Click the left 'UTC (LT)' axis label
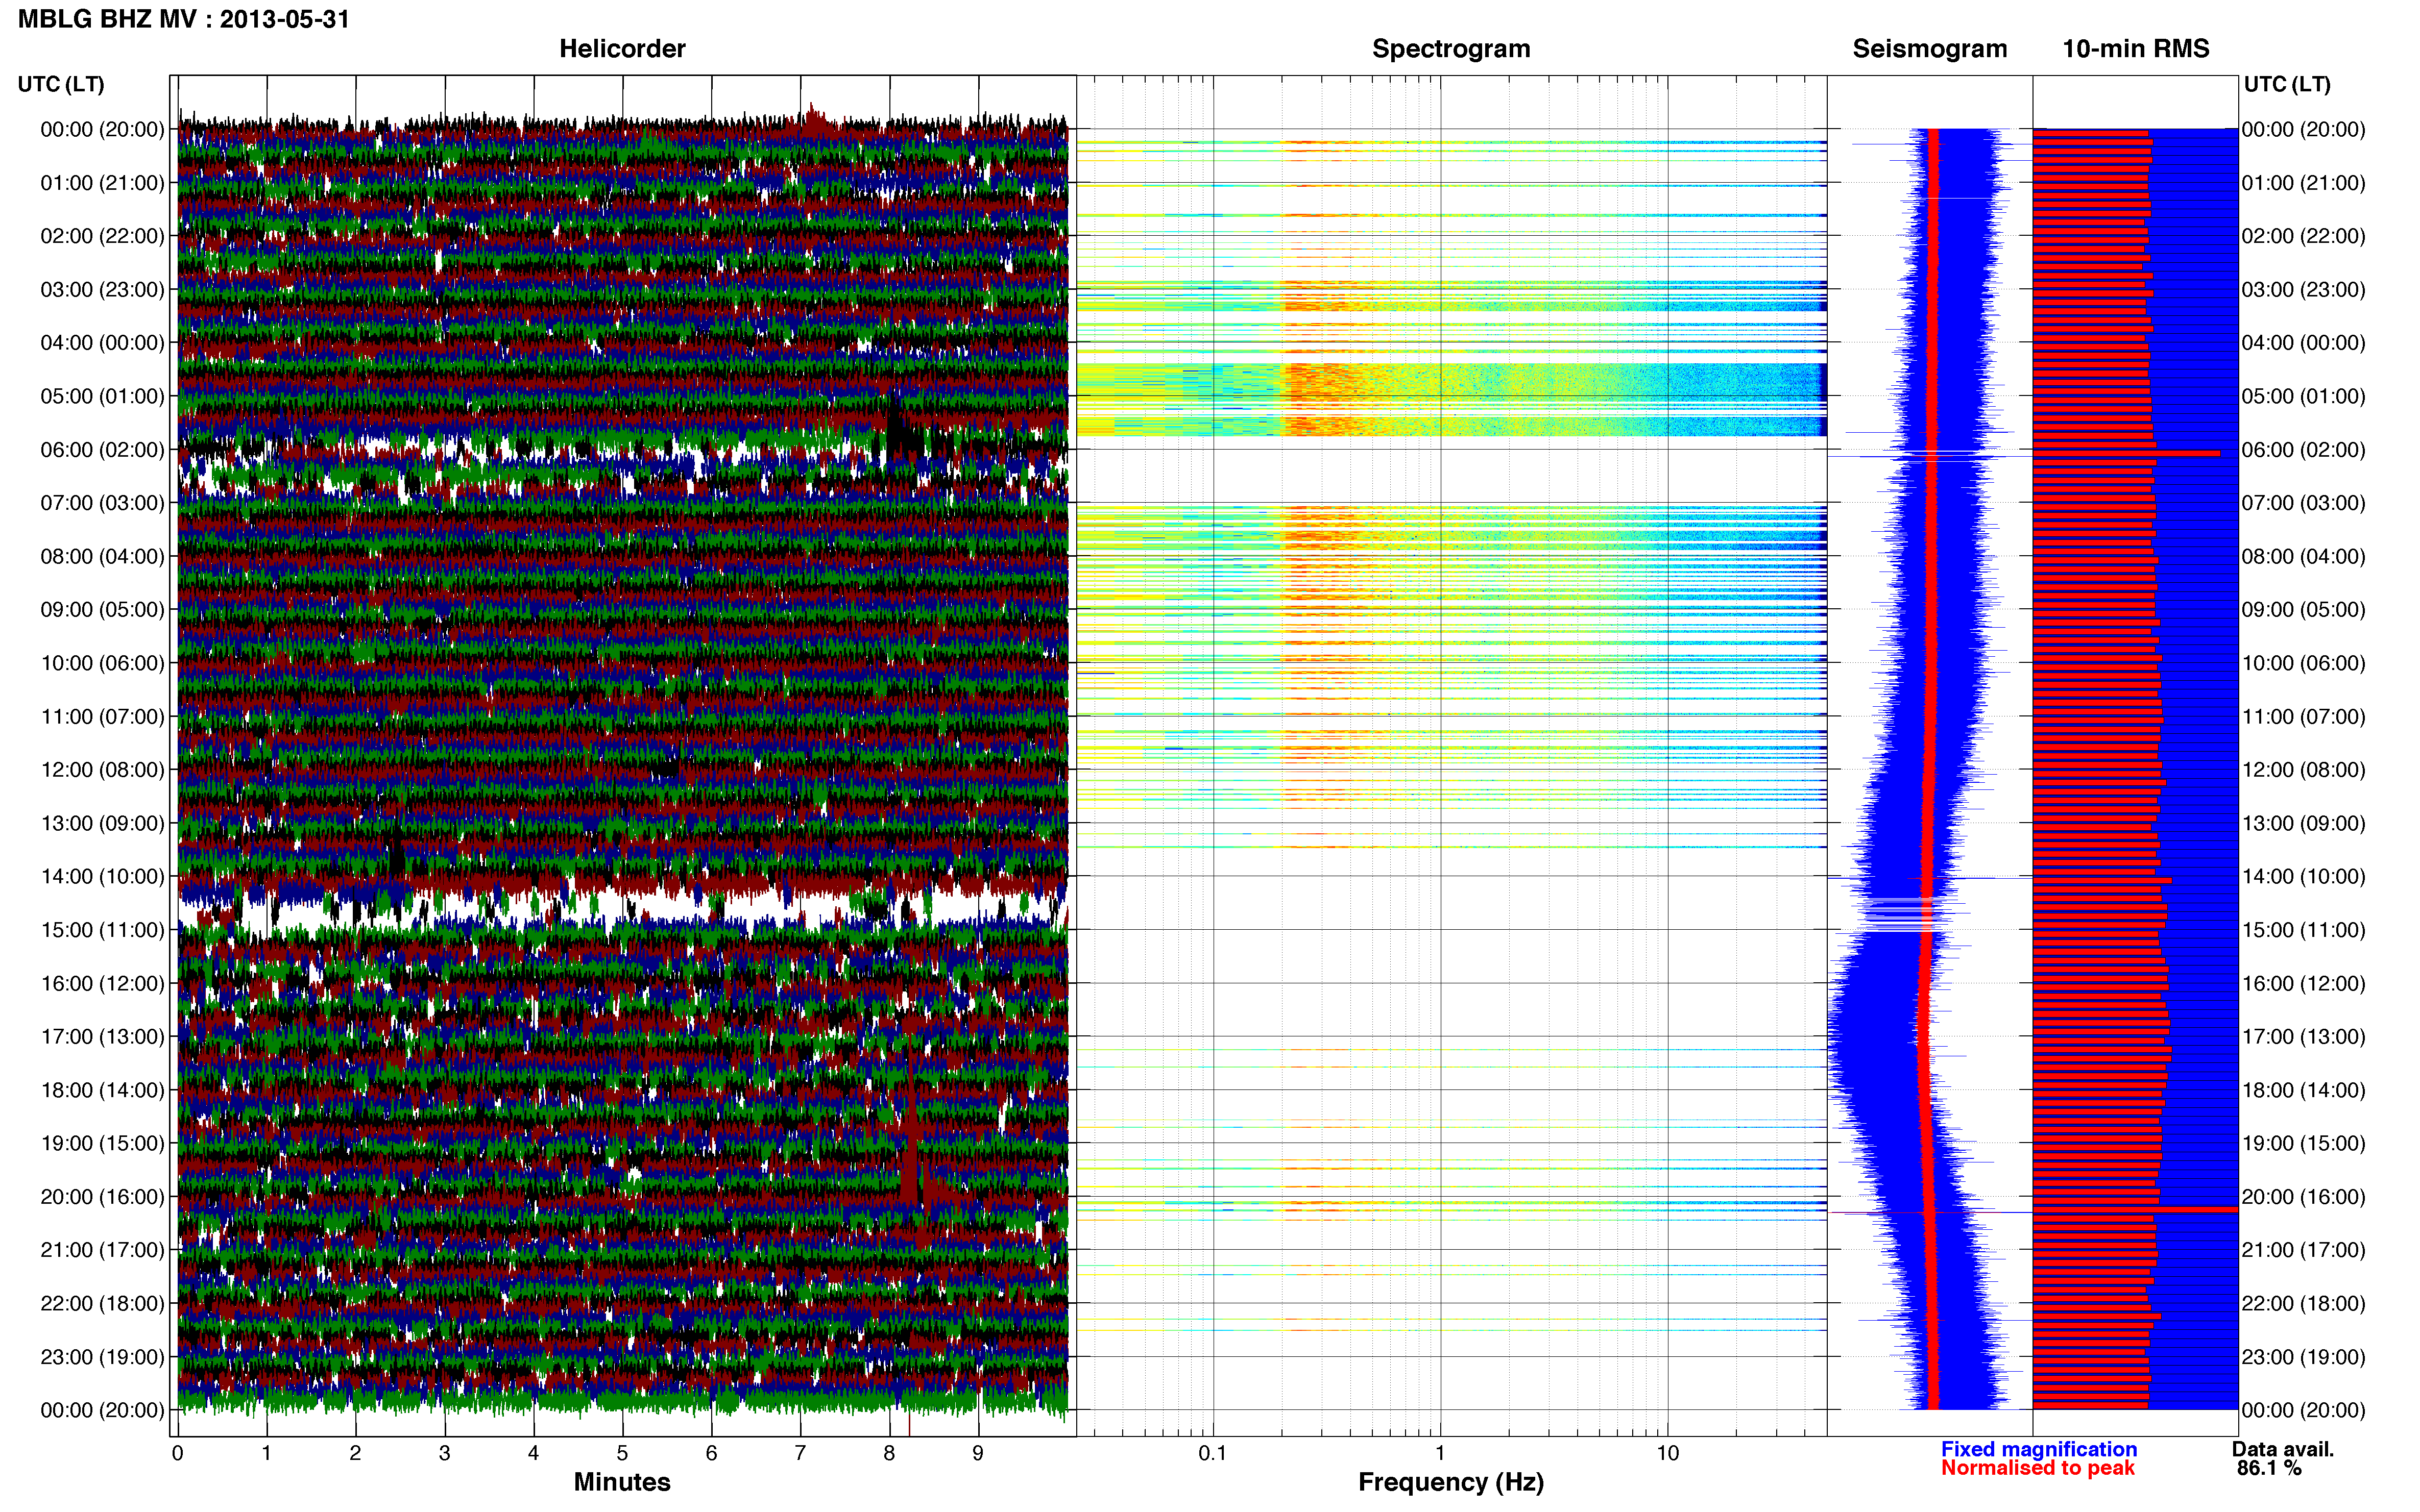2420x1512 pixels. pyautogui.click(x=61, y=84)
